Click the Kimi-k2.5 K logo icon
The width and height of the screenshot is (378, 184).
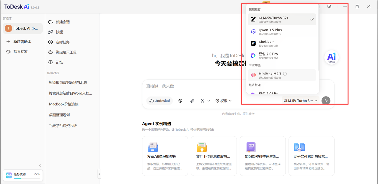pos(253,43)
